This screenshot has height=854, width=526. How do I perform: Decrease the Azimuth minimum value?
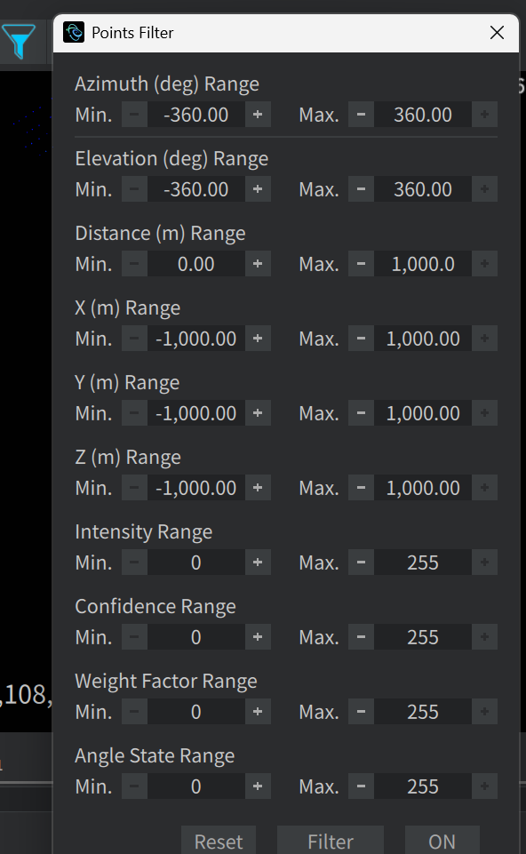pos(133,114)
